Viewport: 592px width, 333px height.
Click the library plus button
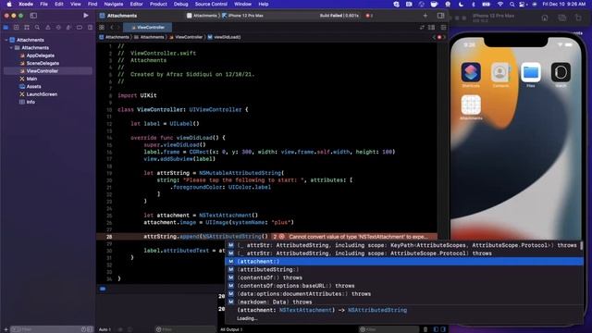point(425,16)
